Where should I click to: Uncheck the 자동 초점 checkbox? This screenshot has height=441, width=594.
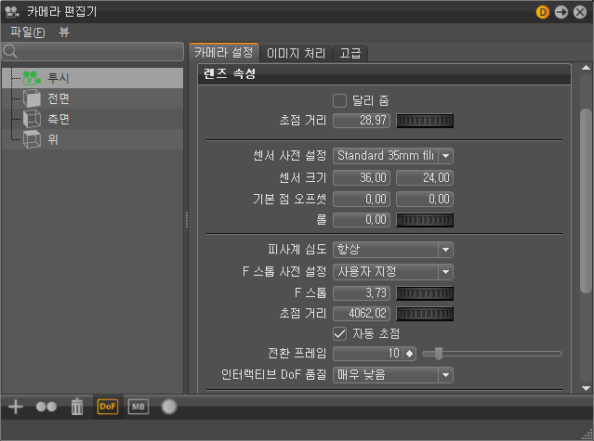pyautogui.click(x=339, y=333)
